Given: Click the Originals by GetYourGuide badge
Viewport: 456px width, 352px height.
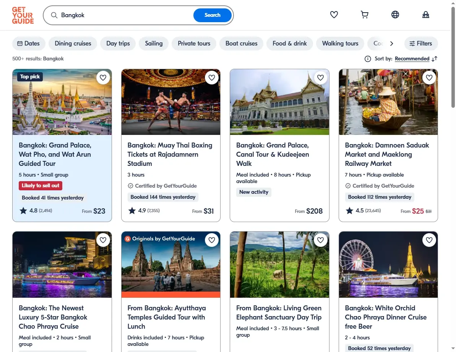Looking at the screenshot, I should (x=160, y=238).
